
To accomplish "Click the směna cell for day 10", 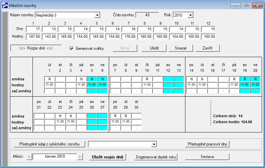I will 147,79.
